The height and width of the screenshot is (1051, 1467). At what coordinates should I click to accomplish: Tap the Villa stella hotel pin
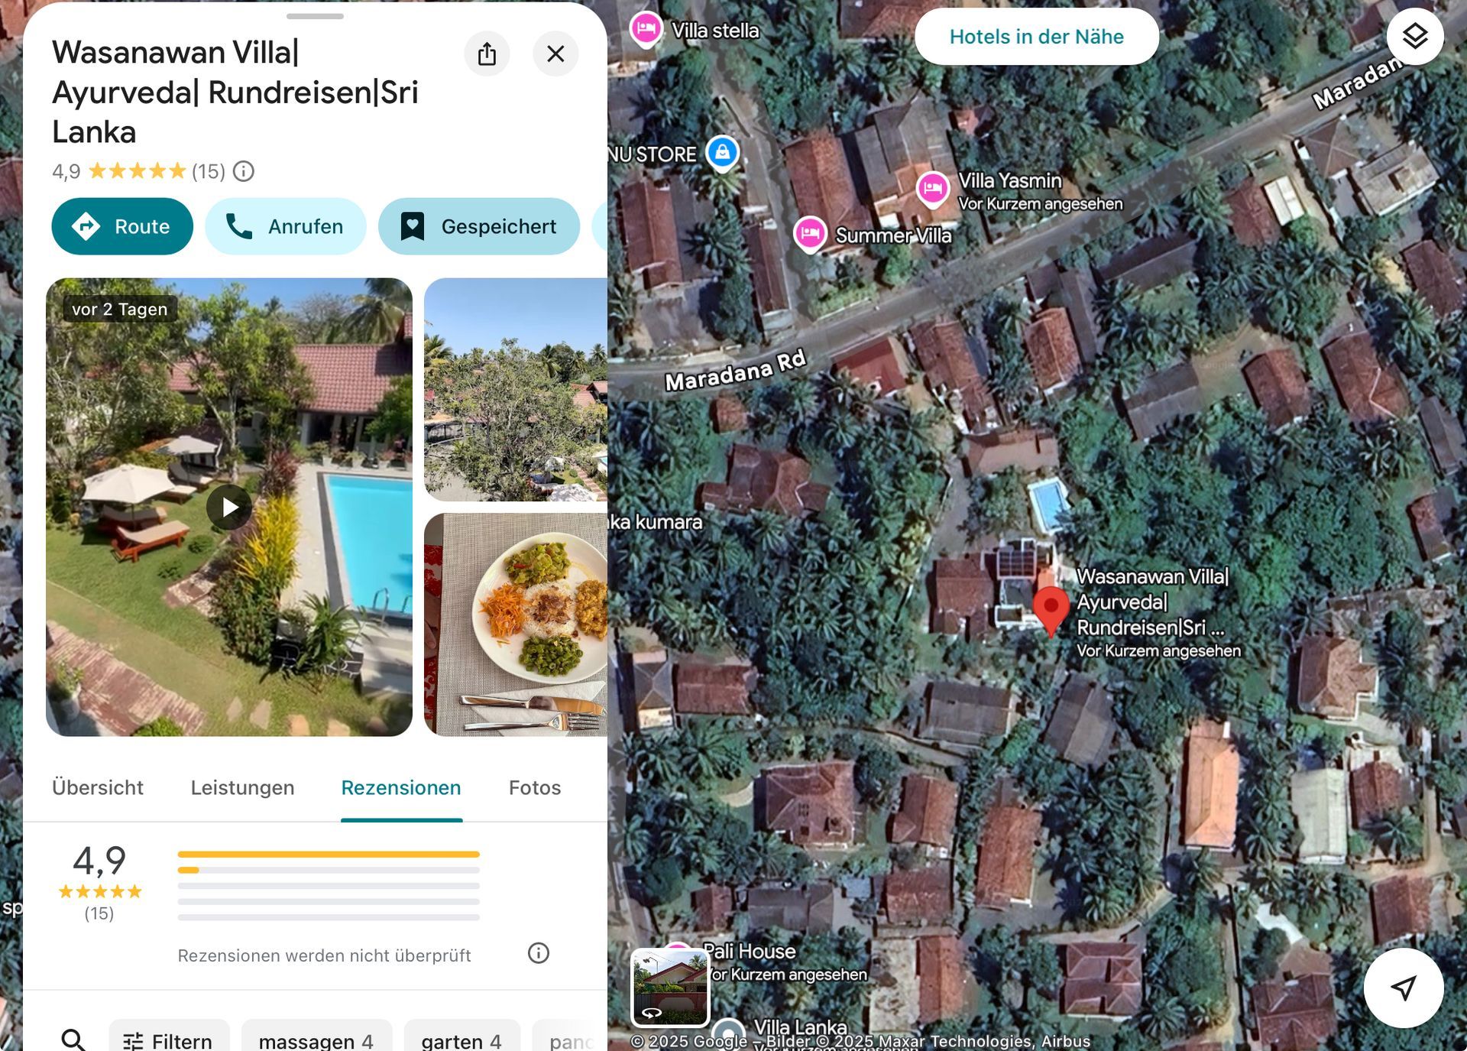pyautogui.click(x=646, y=30)
